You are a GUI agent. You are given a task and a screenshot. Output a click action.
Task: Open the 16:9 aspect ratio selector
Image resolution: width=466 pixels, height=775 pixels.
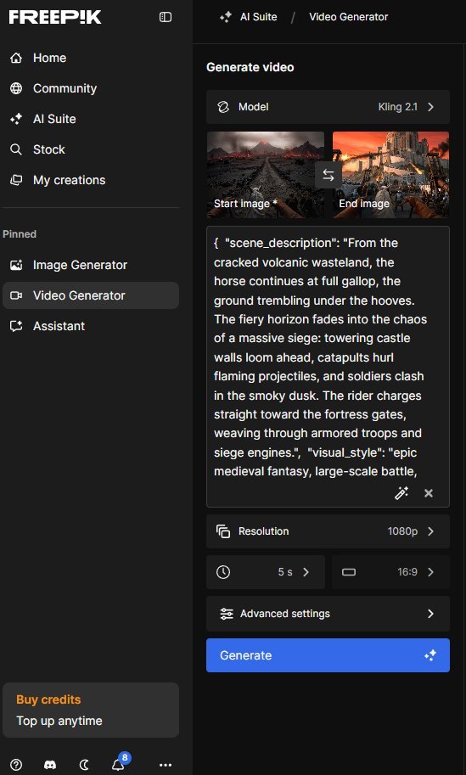390,572
